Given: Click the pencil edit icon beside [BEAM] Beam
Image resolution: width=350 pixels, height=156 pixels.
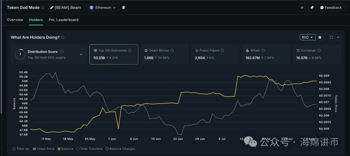Looking at the screenshot, I should click(52, 7).
